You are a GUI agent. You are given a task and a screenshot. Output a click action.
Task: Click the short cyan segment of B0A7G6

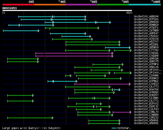(x=117, y=90)
